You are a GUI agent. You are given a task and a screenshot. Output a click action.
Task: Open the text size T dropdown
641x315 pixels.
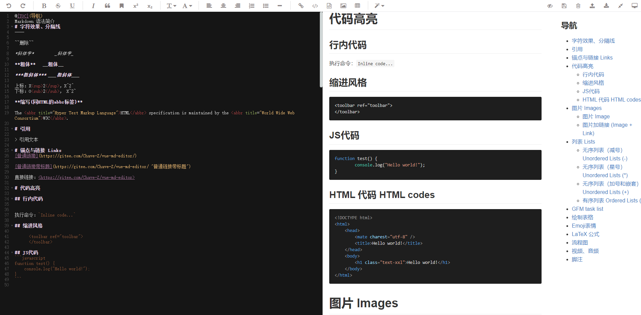click(x=171, y=6)
